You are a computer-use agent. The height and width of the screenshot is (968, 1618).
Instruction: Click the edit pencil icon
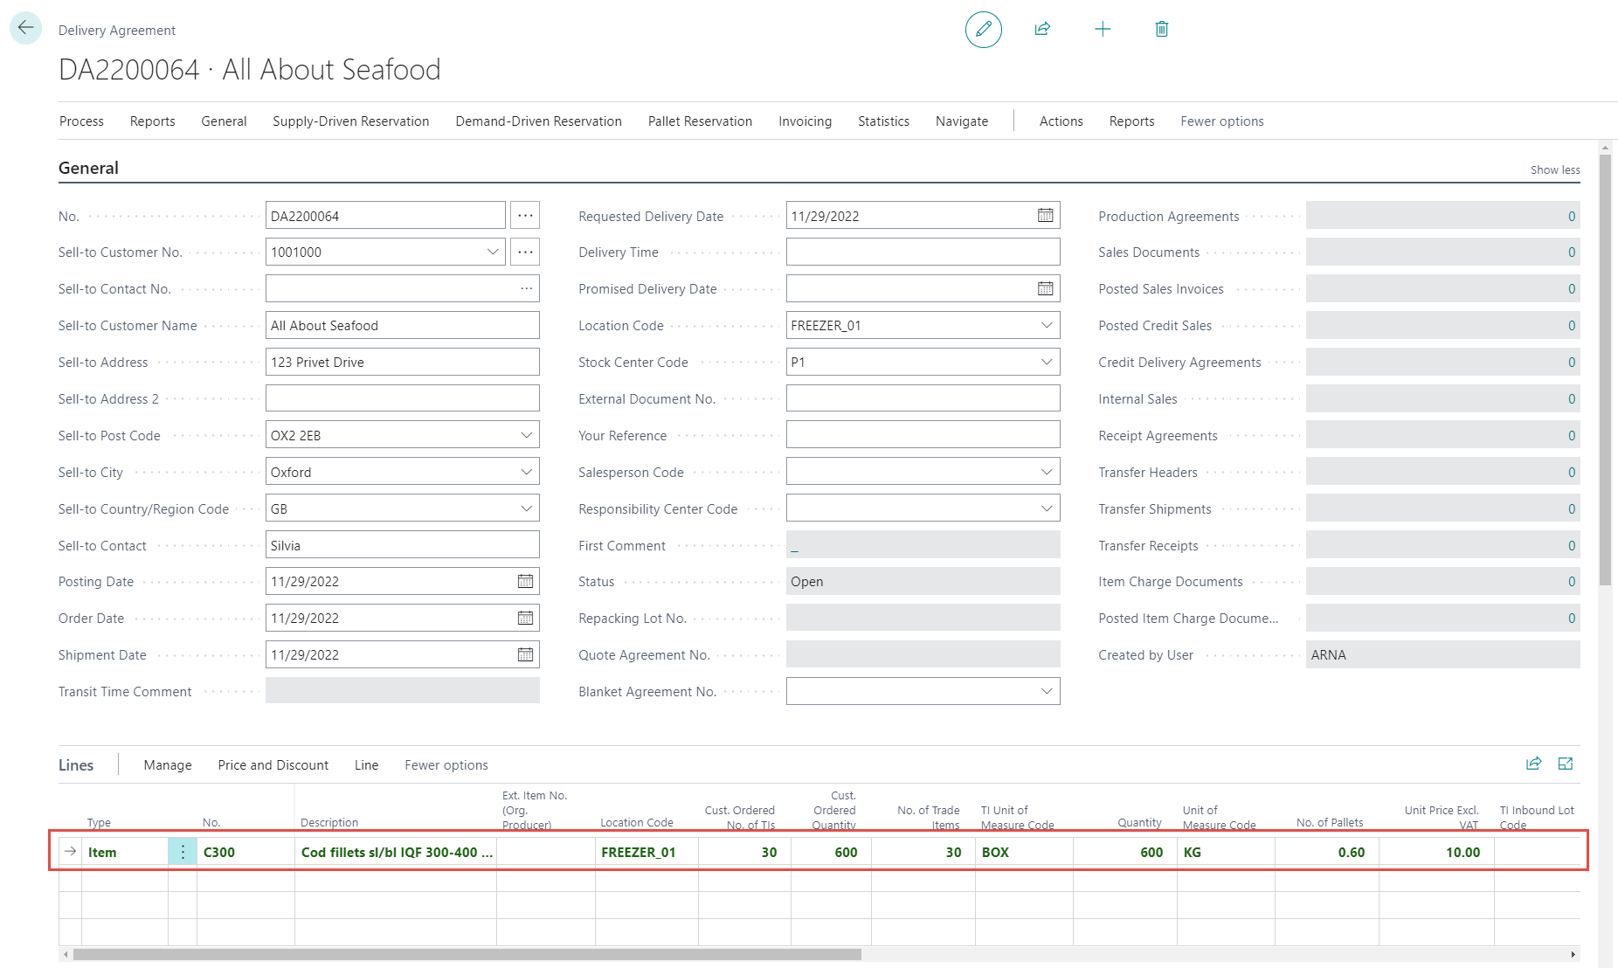[983, 29]
